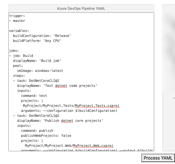Click the arguments line below the Tests.csproj path

tap(69, 111)
